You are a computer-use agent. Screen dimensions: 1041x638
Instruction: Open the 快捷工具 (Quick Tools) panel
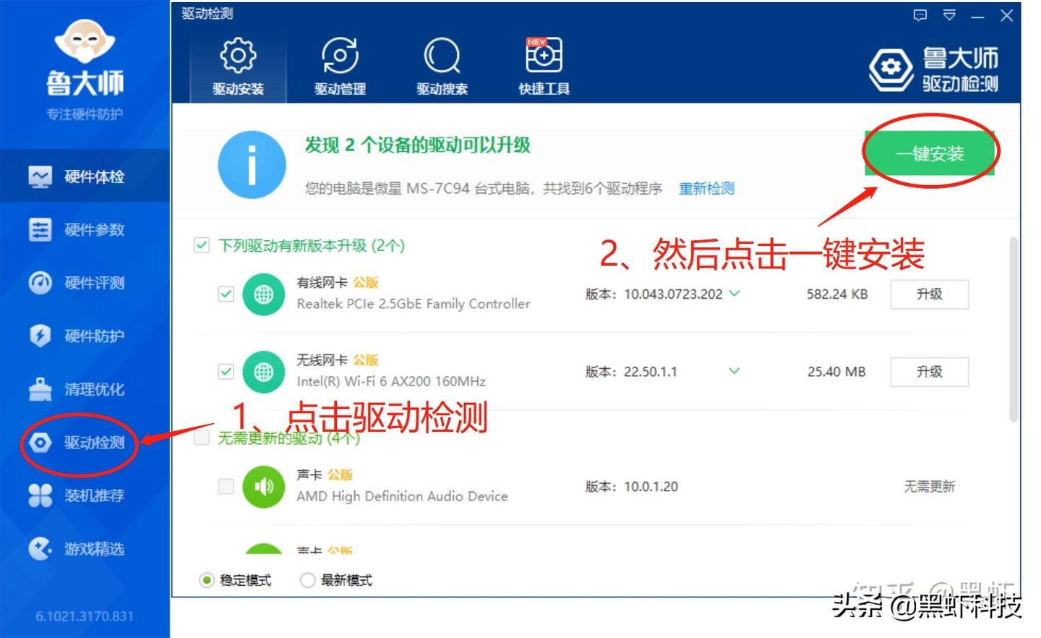(x=543, y=65)
